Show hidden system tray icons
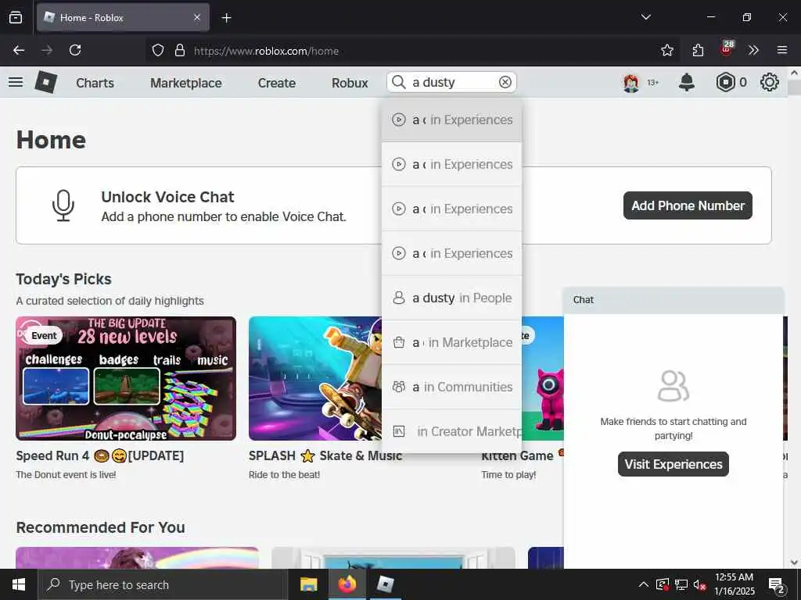The width and height of the screenshot is (801, 600). 644,584
